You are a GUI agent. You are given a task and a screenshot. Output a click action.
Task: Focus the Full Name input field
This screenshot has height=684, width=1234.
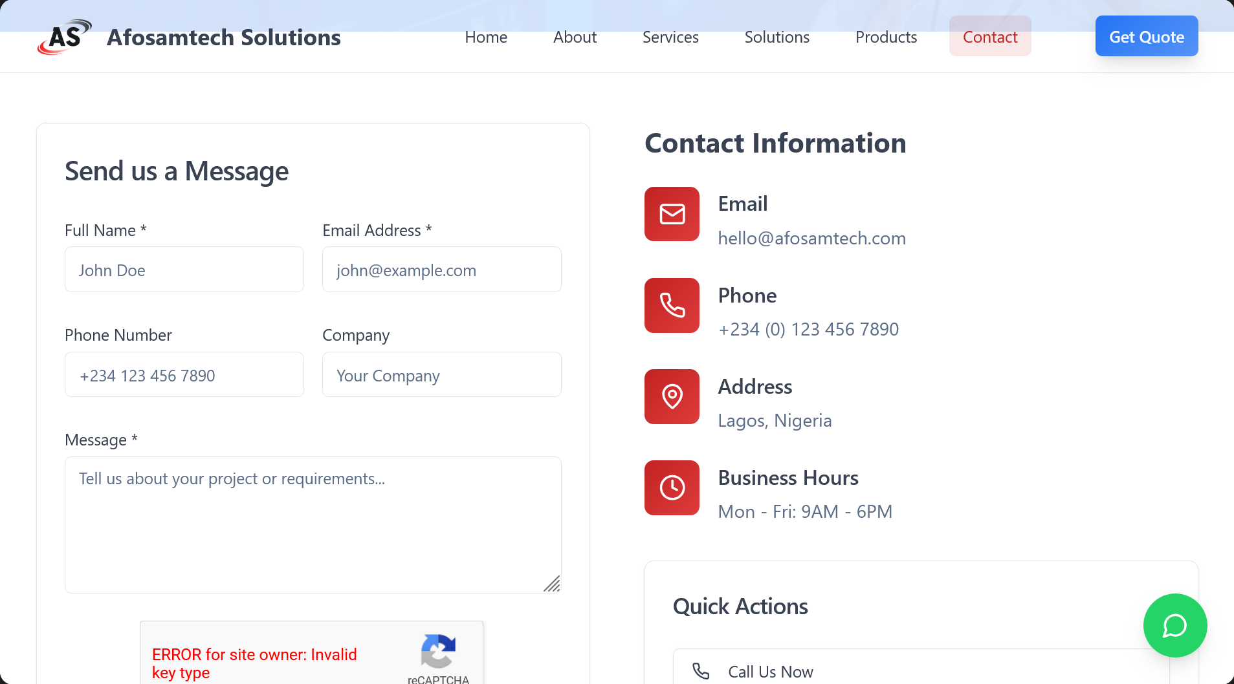(x=184, y=270)
